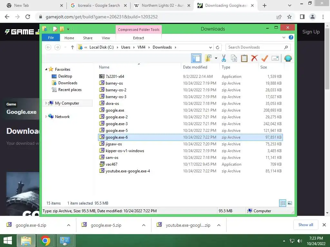The image size is (330, 247).
Task: Open Chrome three-dot menu
Action: pyautogui.click(x=323, y=17)
